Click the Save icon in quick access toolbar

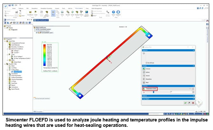click(10, 5)
